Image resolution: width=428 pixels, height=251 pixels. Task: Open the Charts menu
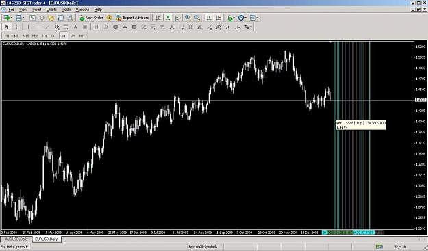pyautogui.click(x=51, y=10)
